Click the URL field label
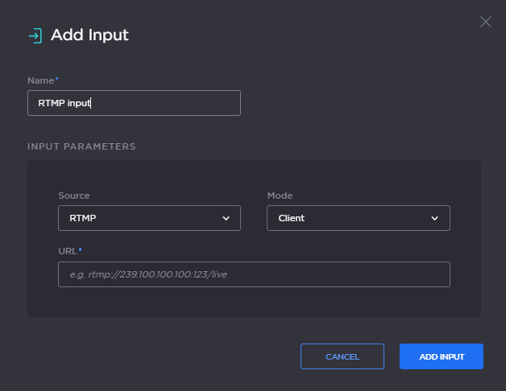506x391 pixels. coord(68,251)
